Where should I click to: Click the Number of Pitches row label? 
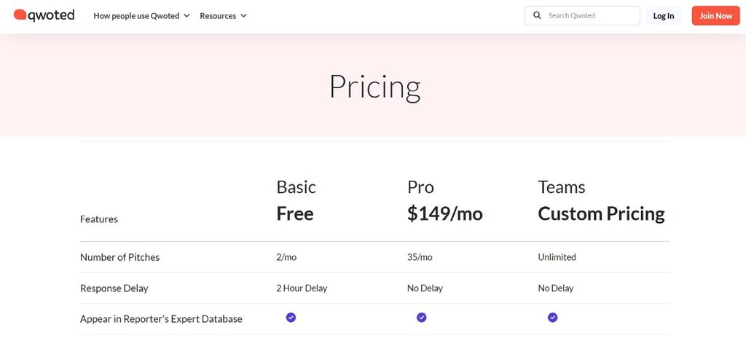click(120, 257)
